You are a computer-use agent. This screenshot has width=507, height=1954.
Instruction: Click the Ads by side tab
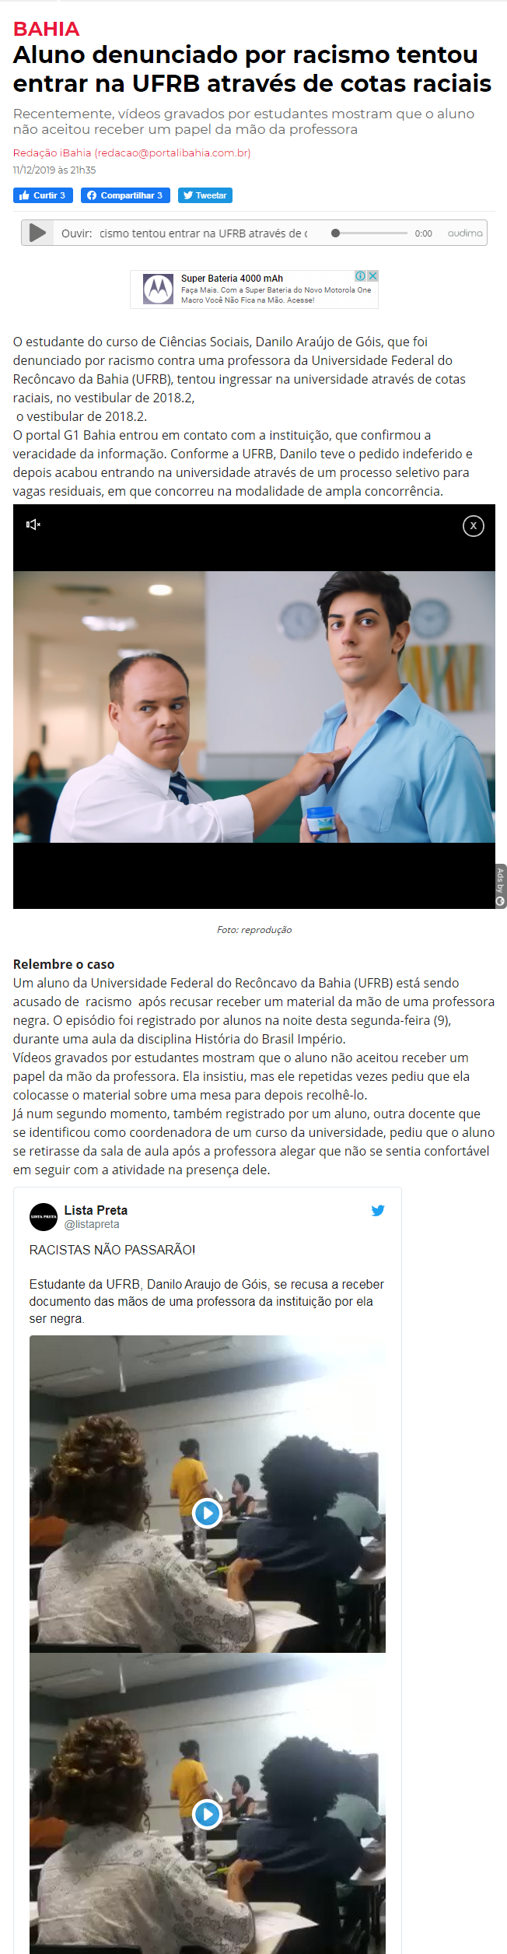coord(501,886)
